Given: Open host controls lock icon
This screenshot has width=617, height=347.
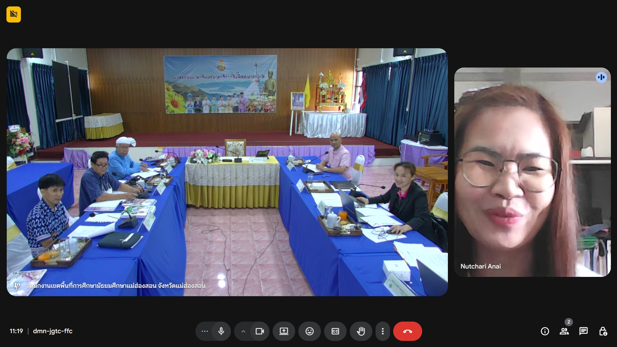Looking at the screenshot, I should pos(603,331).
